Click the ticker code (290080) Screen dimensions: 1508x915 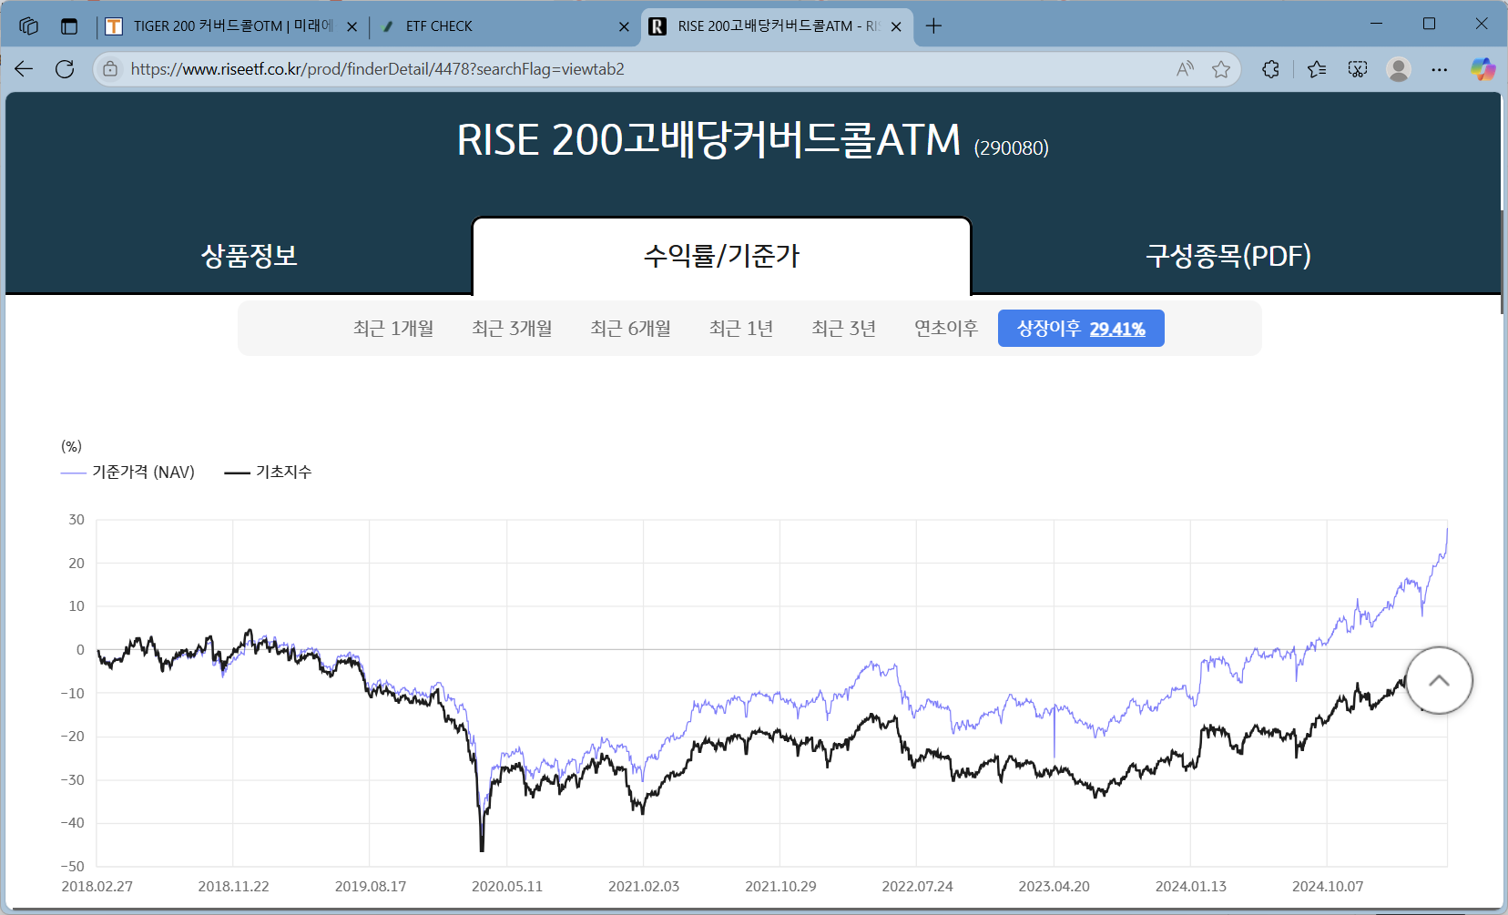coord(1011,148)
